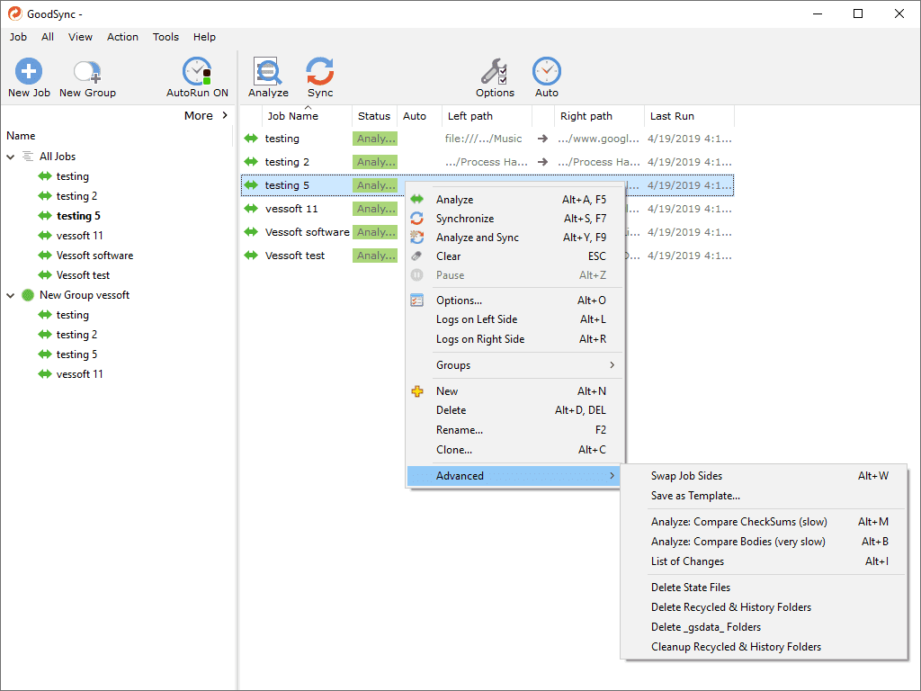Open the All menu
Image resolution: width=921 pixels, height=691 pixels.
click(48, 37)
